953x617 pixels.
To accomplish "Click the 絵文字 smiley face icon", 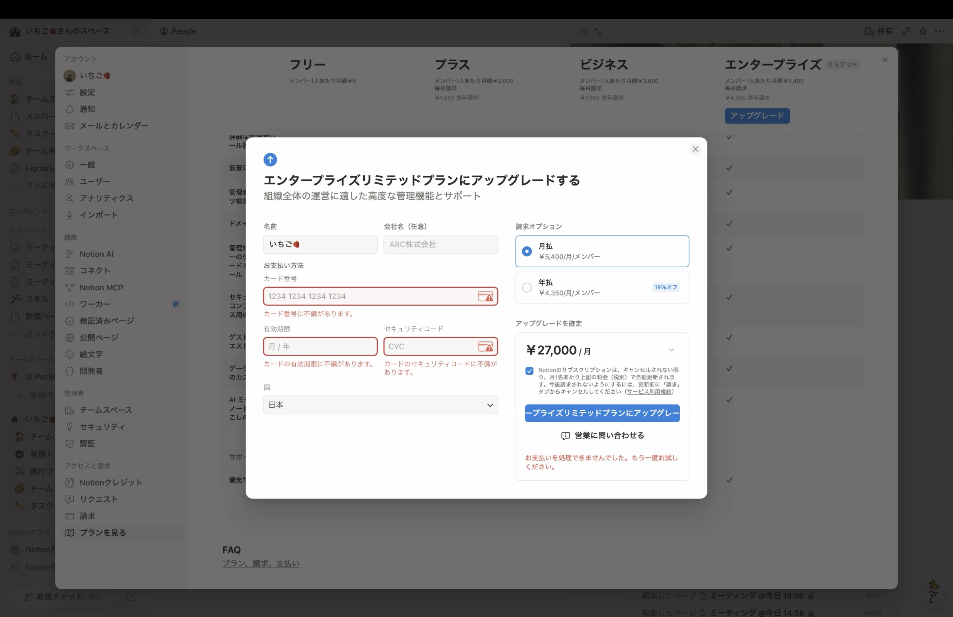I will pos(70,354).
